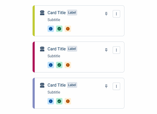Toggle pin on the purple-striped card
The width and height of the screenshot is (157, 114).
[x=106, y=86]
